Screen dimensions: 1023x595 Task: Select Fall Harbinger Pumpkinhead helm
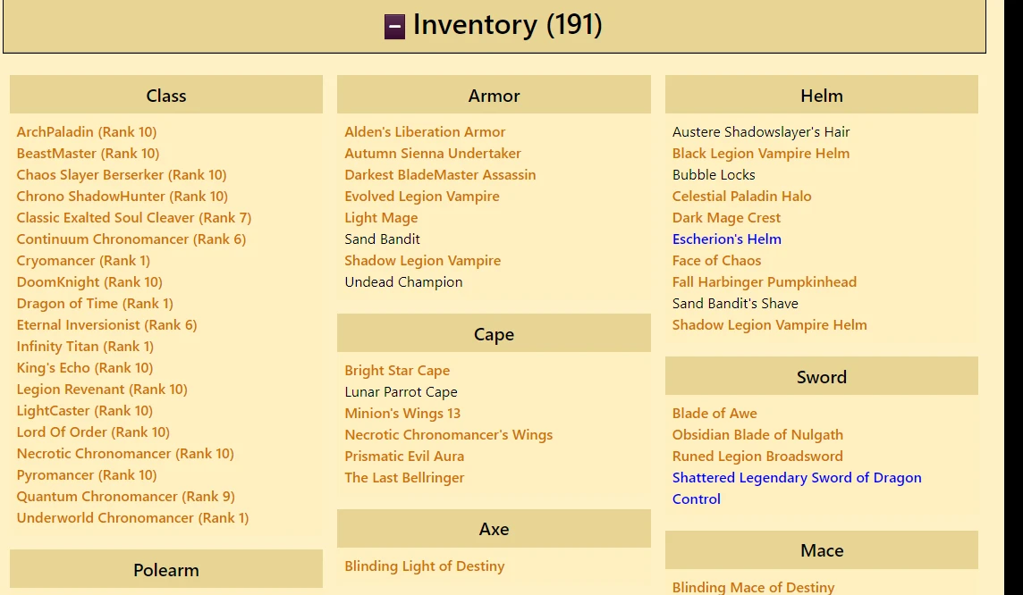(x=764, y=281)
